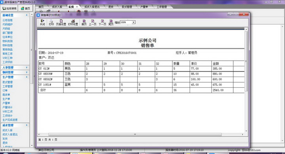The width and height of the screenshot is (285, 154).
Task: Open 计时工种 in the sidebar
Action: click(x=8, y=58)
